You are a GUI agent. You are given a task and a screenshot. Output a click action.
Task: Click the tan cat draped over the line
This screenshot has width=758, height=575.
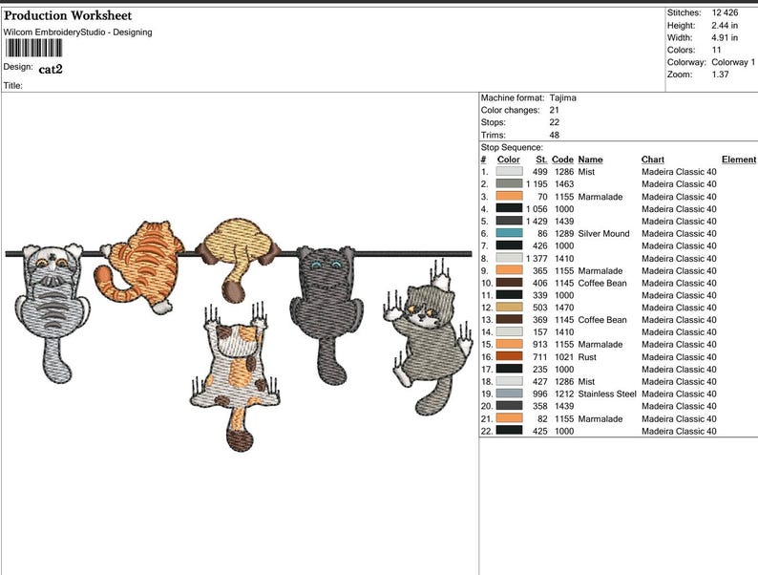coord(239,259)
